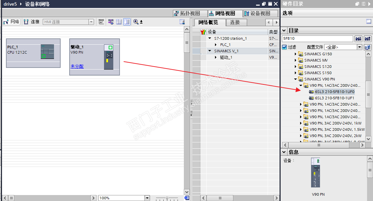Viewport: 373px width, 201px height.
Task: Select the PLC_1 CPU 1212C device box
Action: pos(33,53)
